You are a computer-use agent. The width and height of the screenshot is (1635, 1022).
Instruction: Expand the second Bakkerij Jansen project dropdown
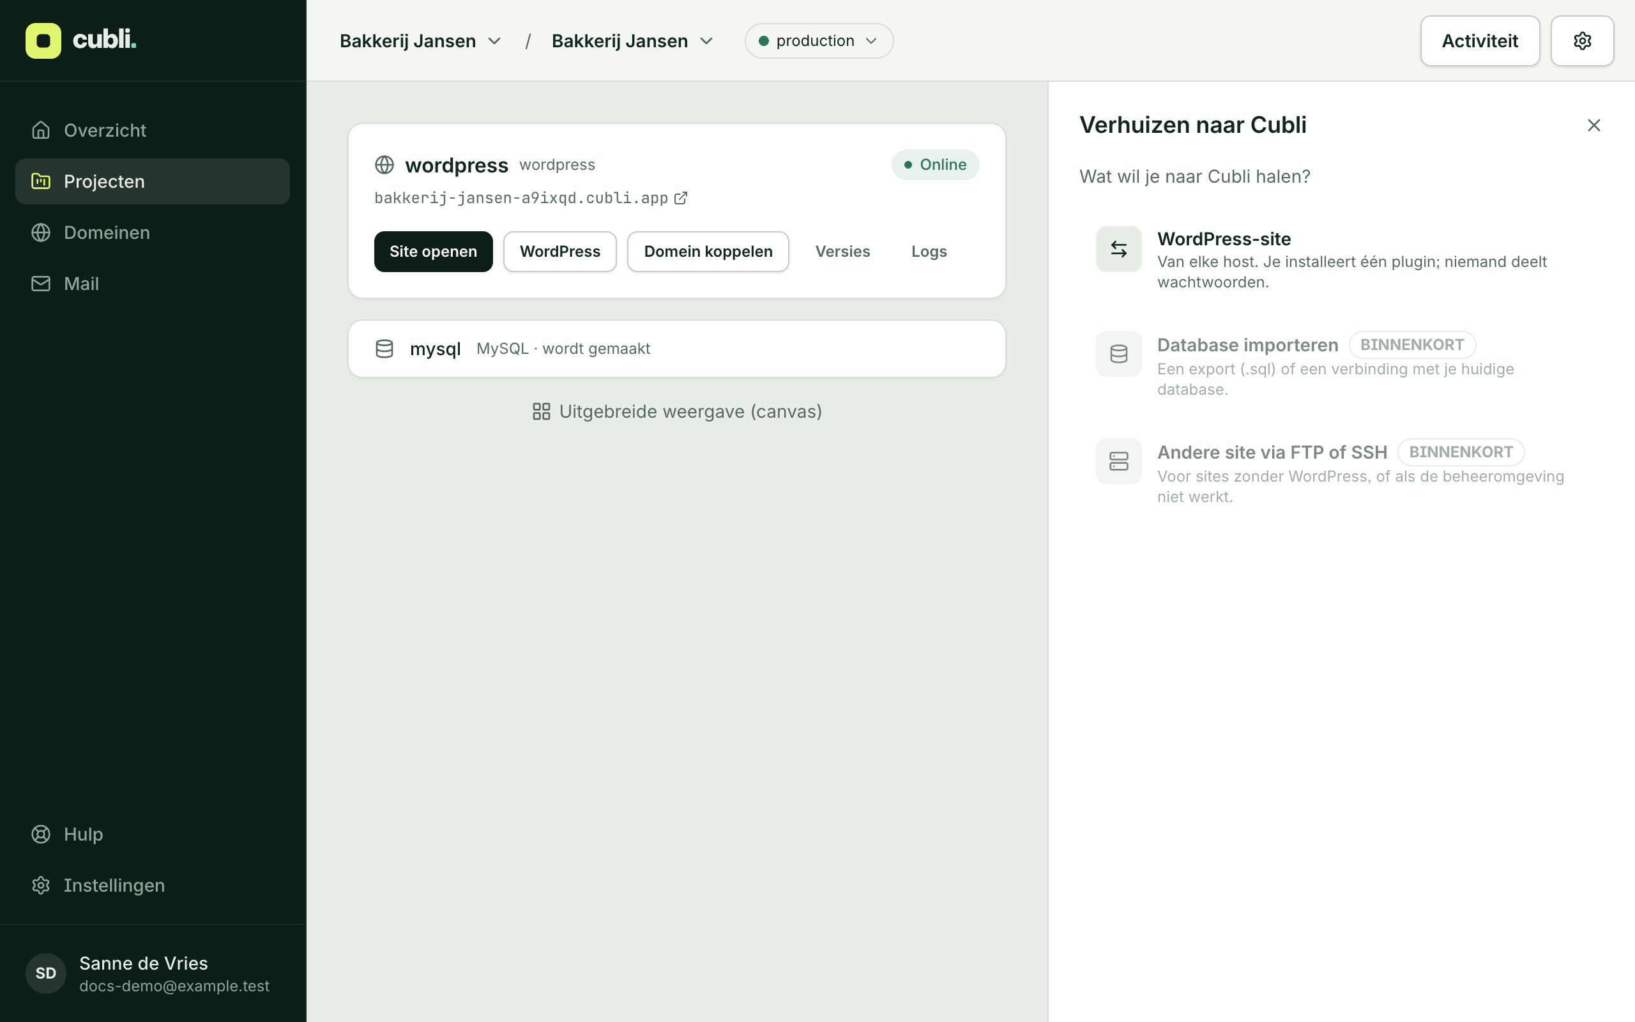tap(632, 42)
